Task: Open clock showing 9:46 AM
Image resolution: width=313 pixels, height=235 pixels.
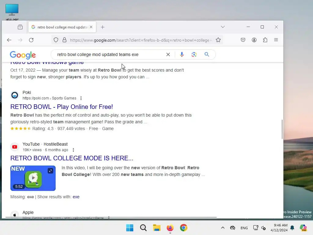Action: [x=279, y=228]
